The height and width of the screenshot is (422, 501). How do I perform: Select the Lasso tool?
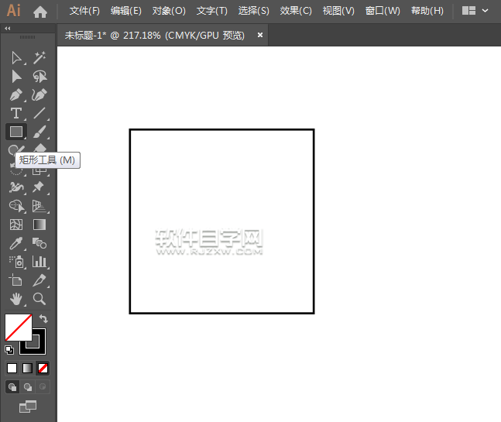pyautogui.click(x=39, y=77)
